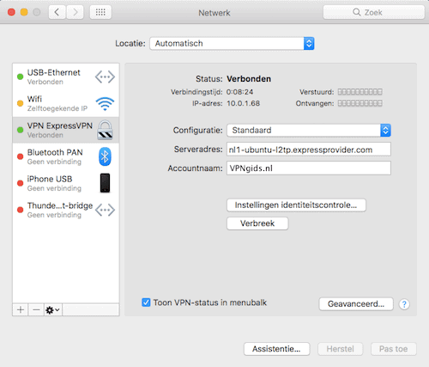The image size is (429, 367).
Task: Click the Status Verbonden text
Action: point(249,79)
